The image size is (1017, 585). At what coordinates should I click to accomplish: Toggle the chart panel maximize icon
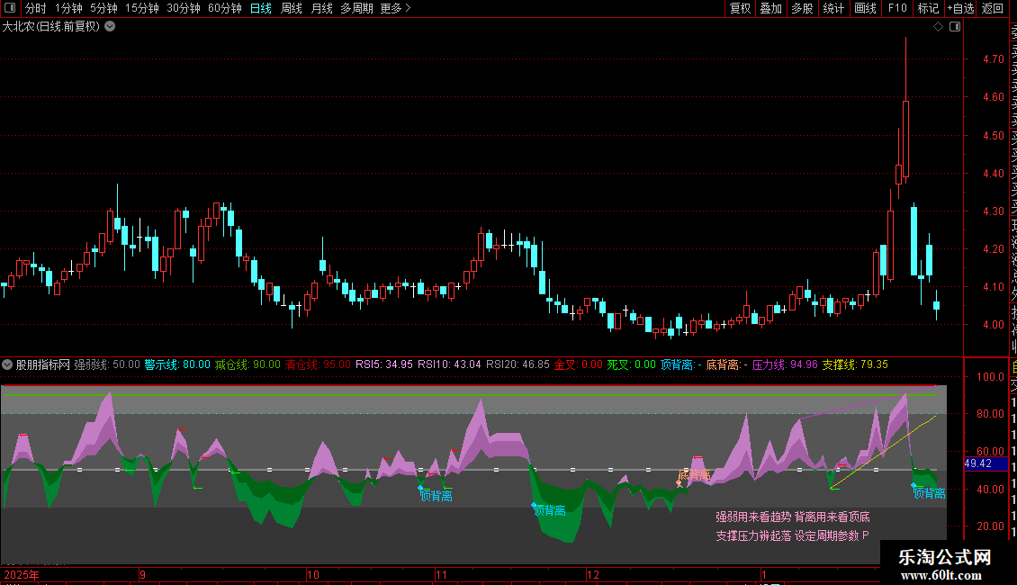click(955, 27)
